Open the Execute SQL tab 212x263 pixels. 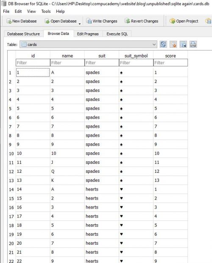point(117,34)
